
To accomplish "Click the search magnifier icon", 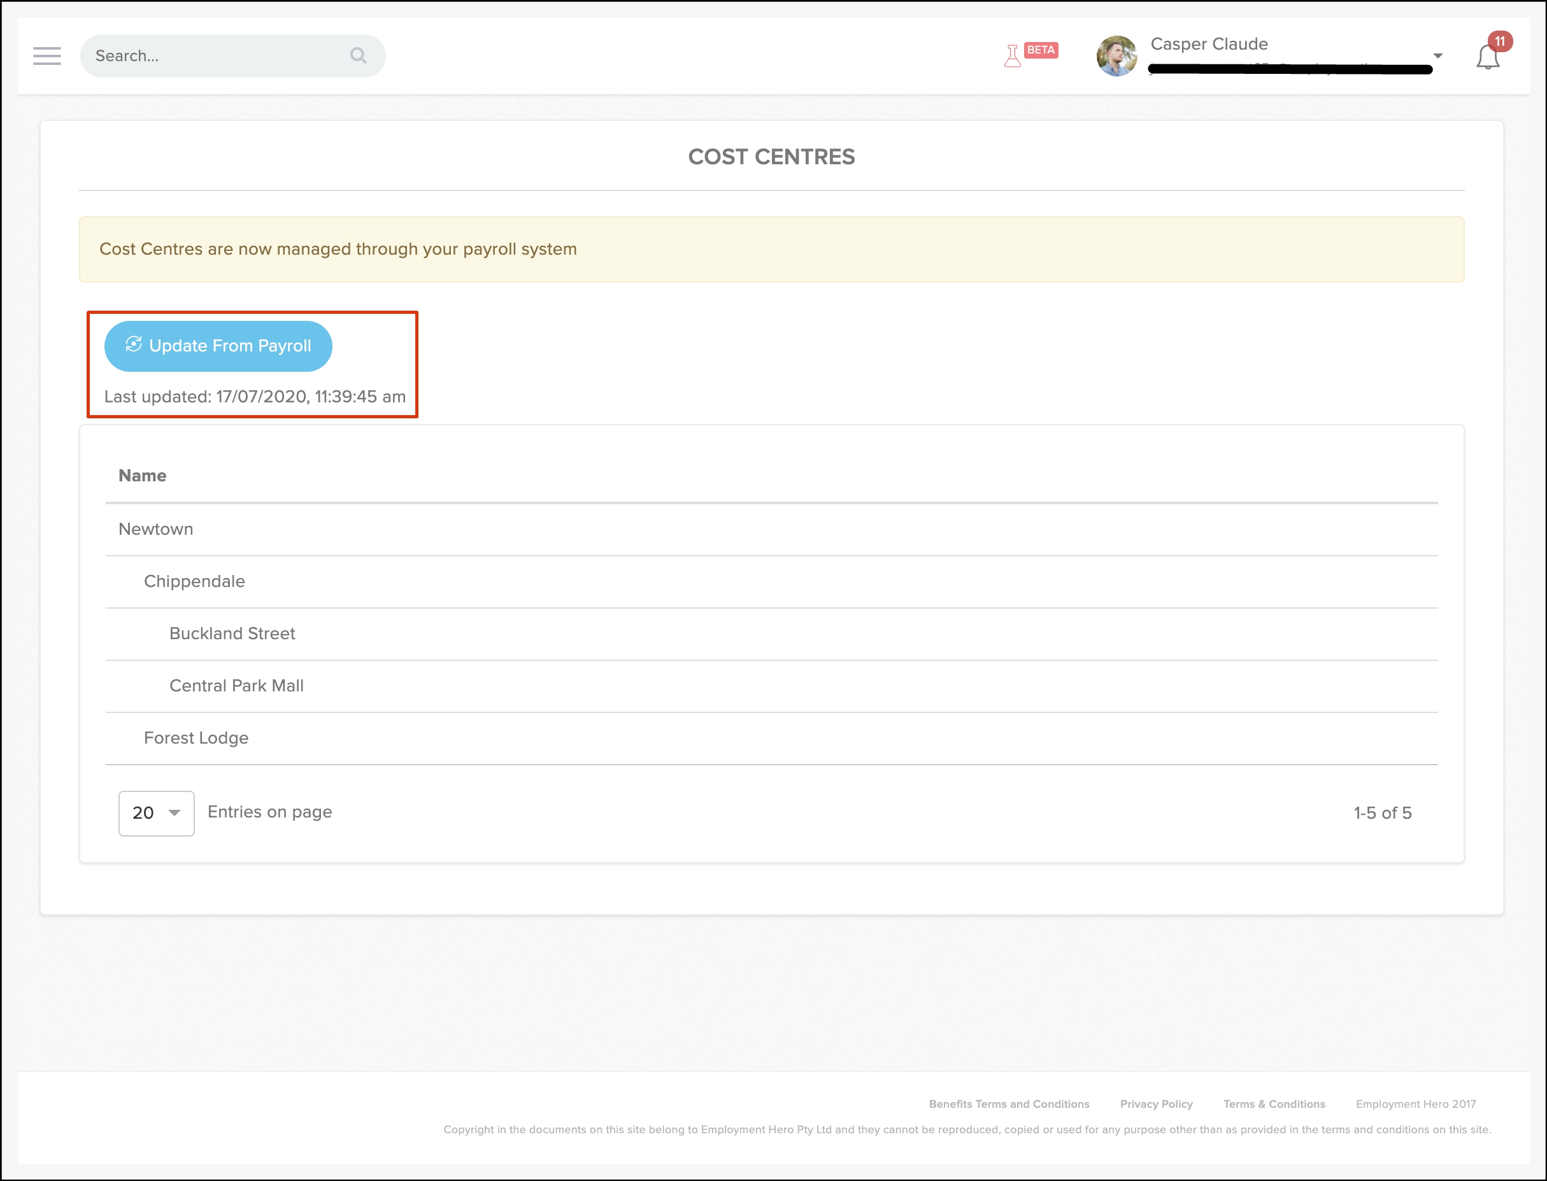I will coord(358,55).
